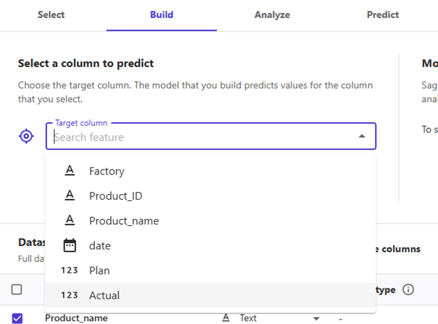The image size is (438, 324).
Task: Select the date option in list
Action: pyautogui.click(x=100, y=246)
